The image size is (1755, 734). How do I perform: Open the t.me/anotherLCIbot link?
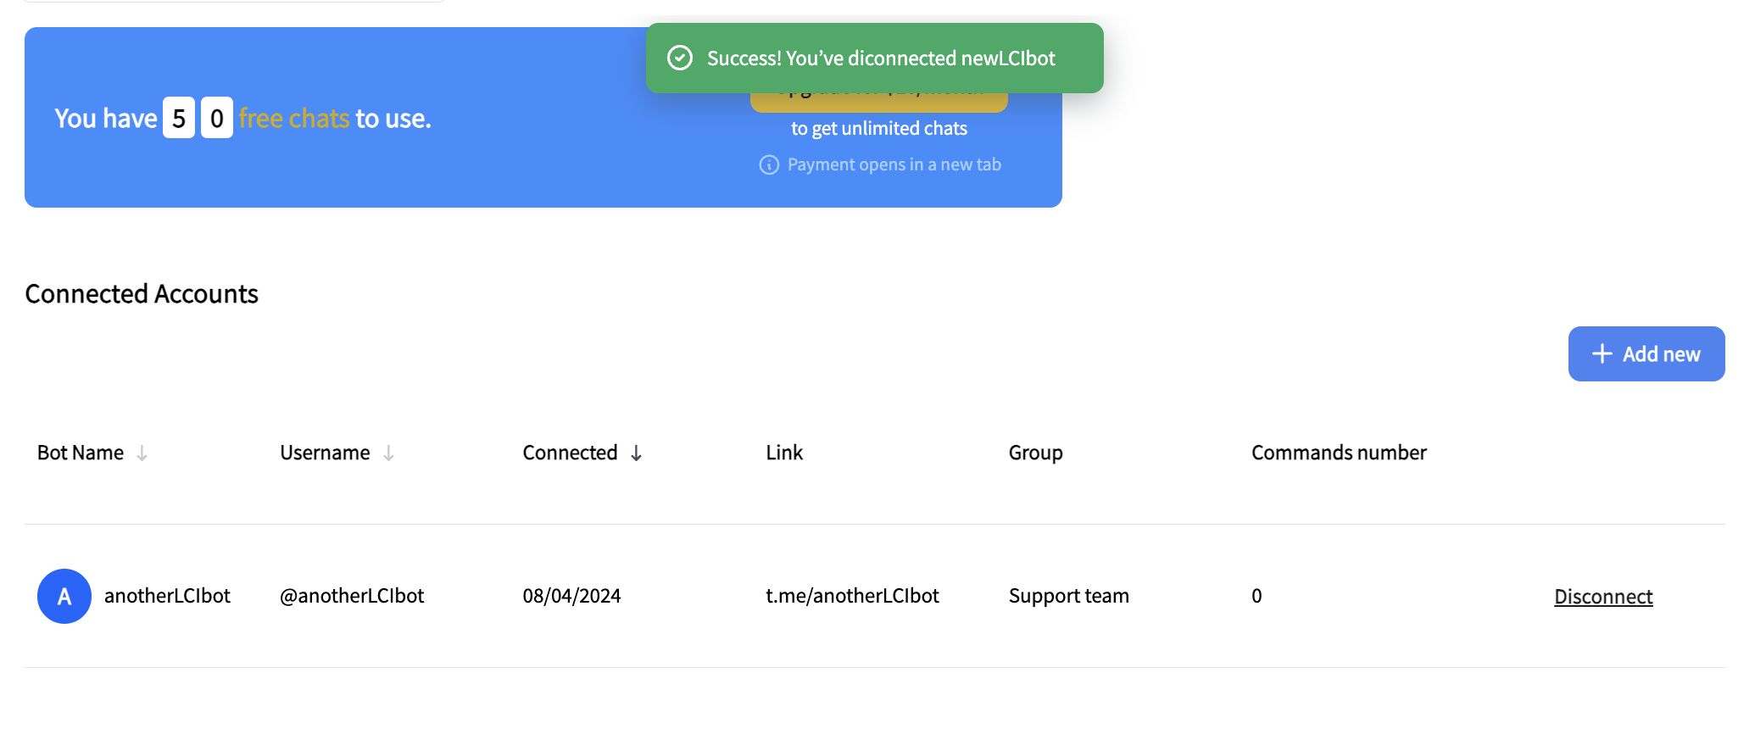(x=852, y=596)
